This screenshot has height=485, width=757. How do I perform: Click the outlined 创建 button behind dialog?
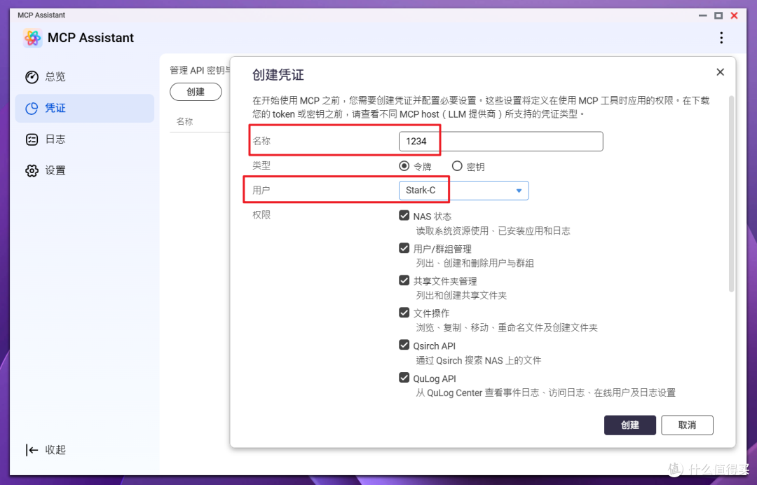(196, 92)
